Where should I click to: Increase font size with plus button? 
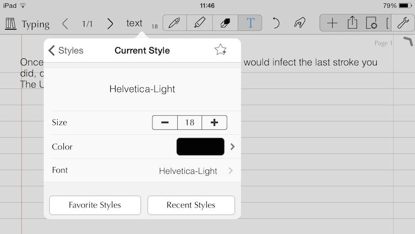[215, 123]
